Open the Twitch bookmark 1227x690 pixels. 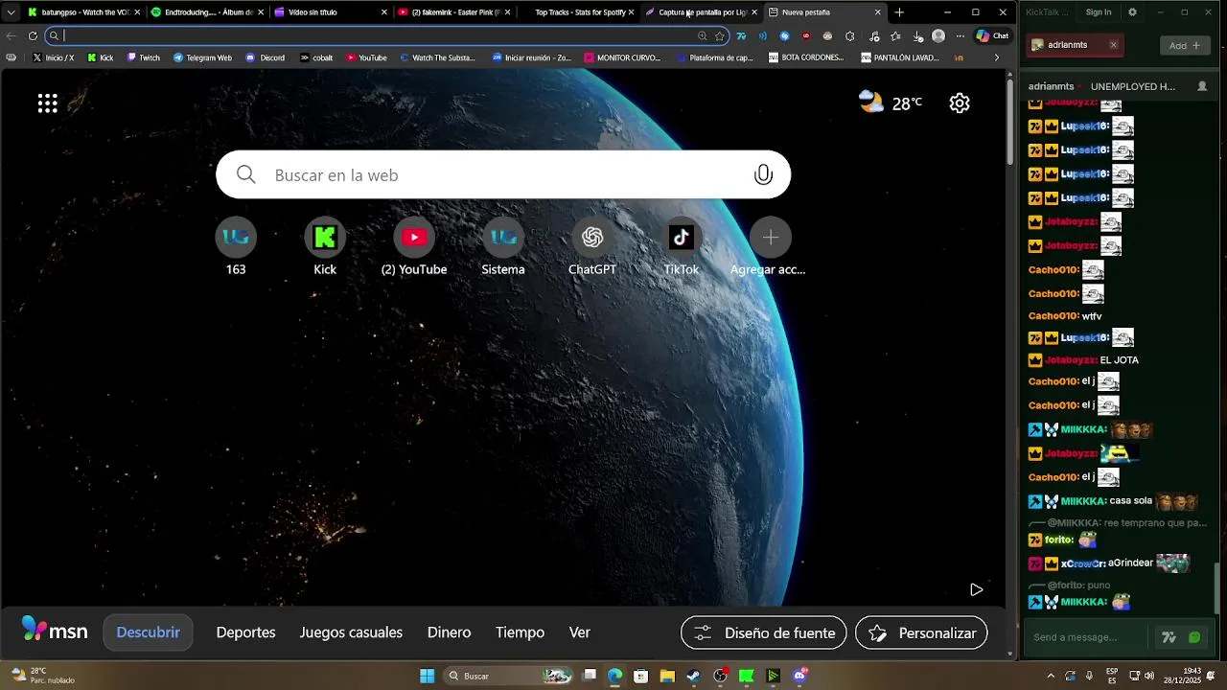(x=144, y=57)
